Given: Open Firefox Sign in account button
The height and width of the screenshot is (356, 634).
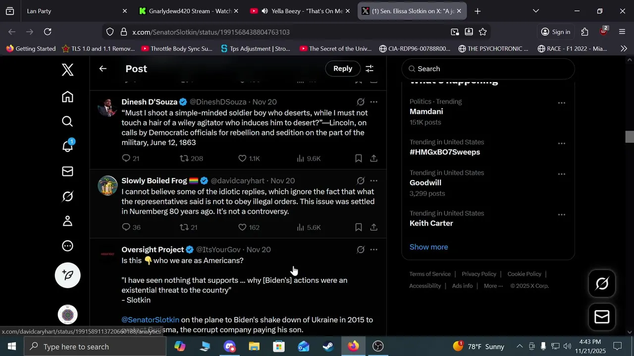Looking at the screenshot, I should pos(556,32).
